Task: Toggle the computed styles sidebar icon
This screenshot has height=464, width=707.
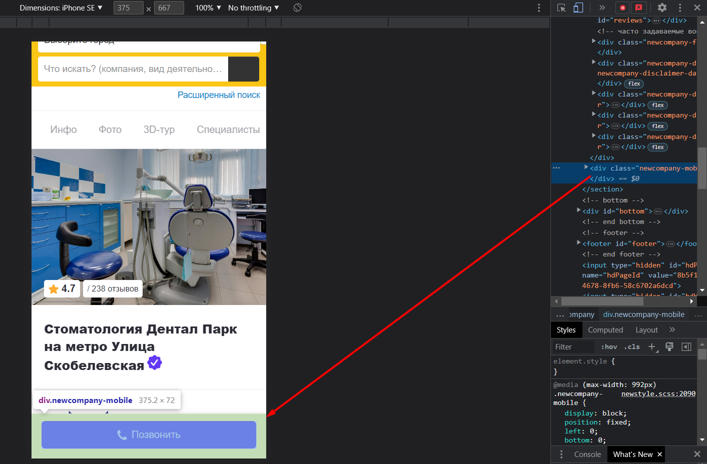Action: coord(686,347)
